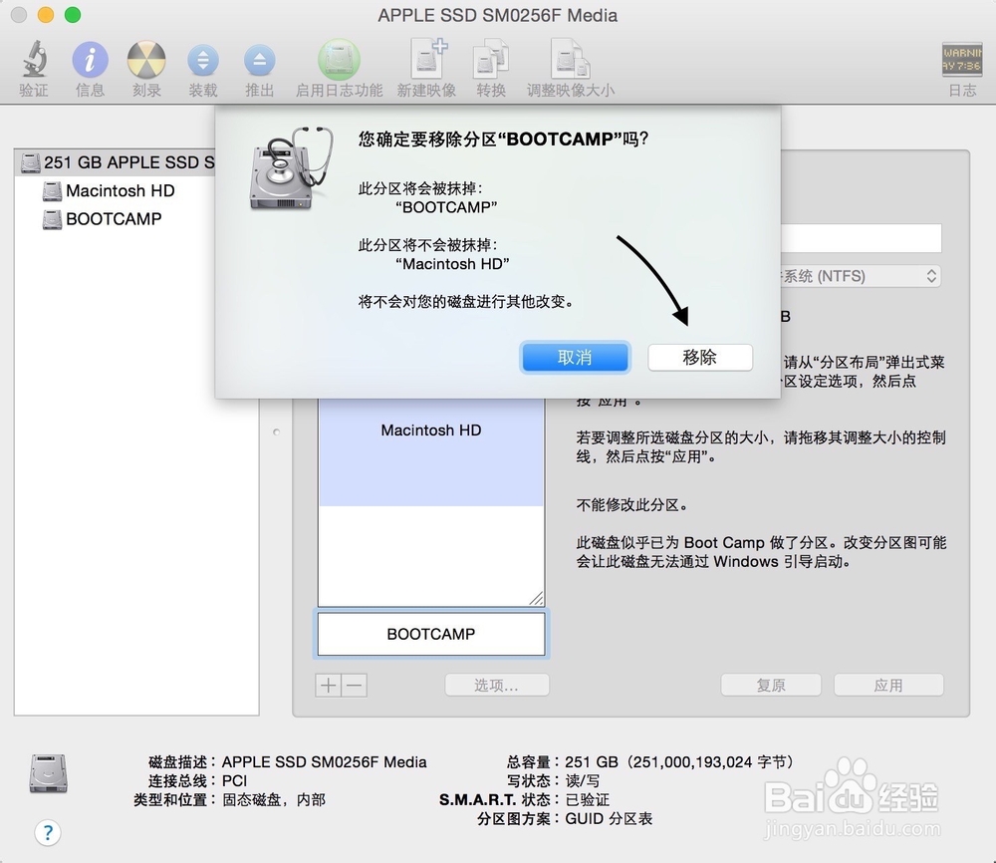Image resolution: width=996 pixels, height=863 pixels.
Task: Open partition options via 选项... button
Action: coord(496,685)
